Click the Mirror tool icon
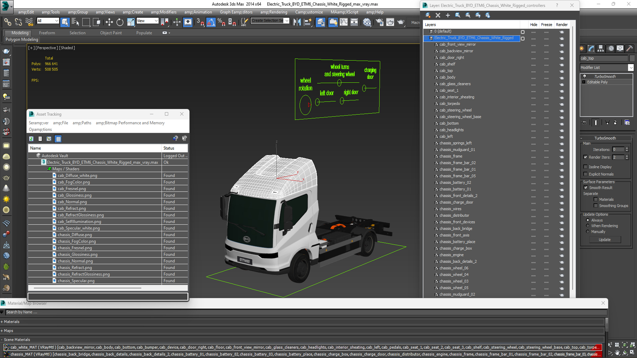Viewport: 637px width, 358px height. tap(297, 22)
